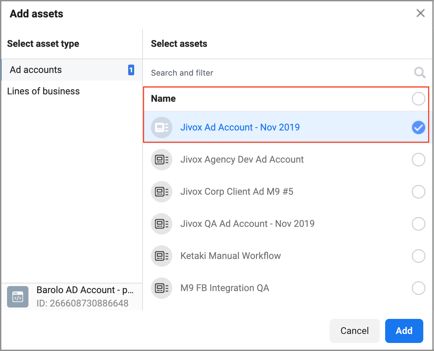Image resolution: width=434 pixels, height=351 pixels.
Task: Click the search magnifier icon
Action: (420, 73)
